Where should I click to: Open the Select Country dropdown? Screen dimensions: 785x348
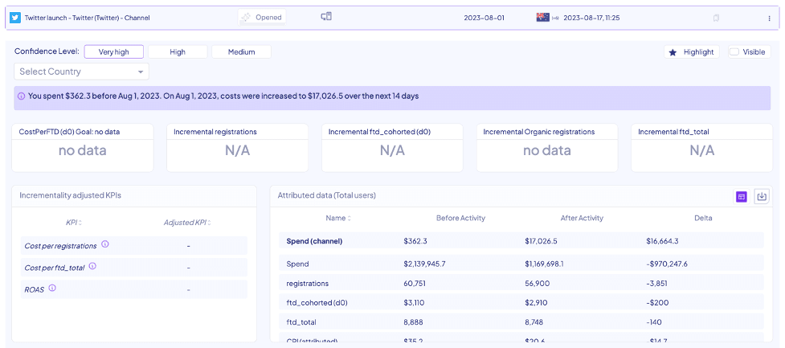pyautogui.click(x=81, y=72)
